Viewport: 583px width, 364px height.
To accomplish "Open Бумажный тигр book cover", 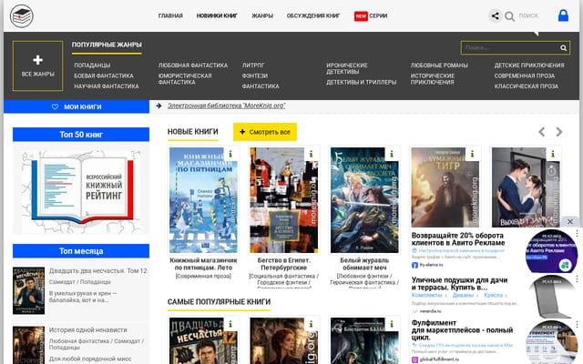I will coord(445,187).
